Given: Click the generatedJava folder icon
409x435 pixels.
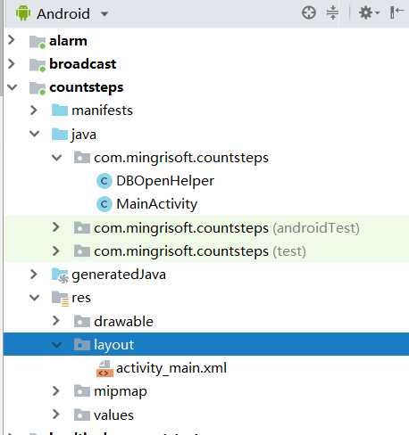Looking at the screenshot, I should (x=60, y=275).
